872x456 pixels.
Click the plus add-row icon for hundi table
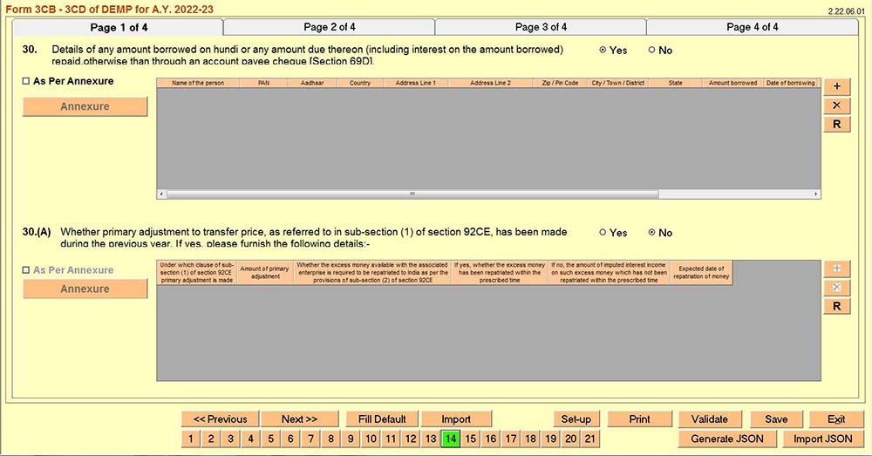point(836,86)
